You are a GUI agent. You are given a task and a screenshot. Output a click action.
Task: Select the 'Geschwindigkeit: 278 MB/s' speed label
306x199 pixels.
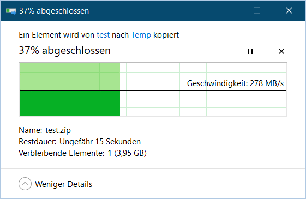(235, 83)
